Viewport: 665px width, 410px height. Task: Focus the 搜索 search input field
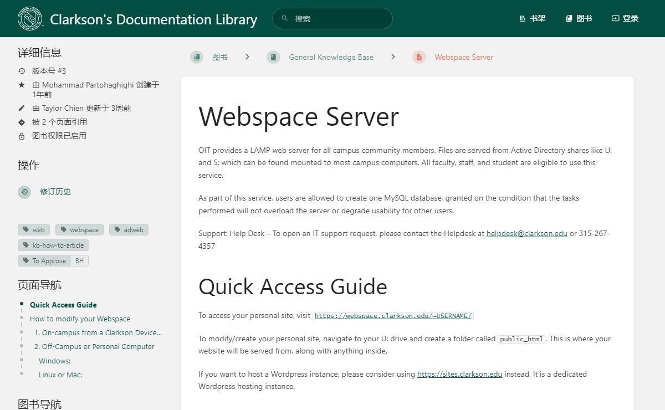332,18
